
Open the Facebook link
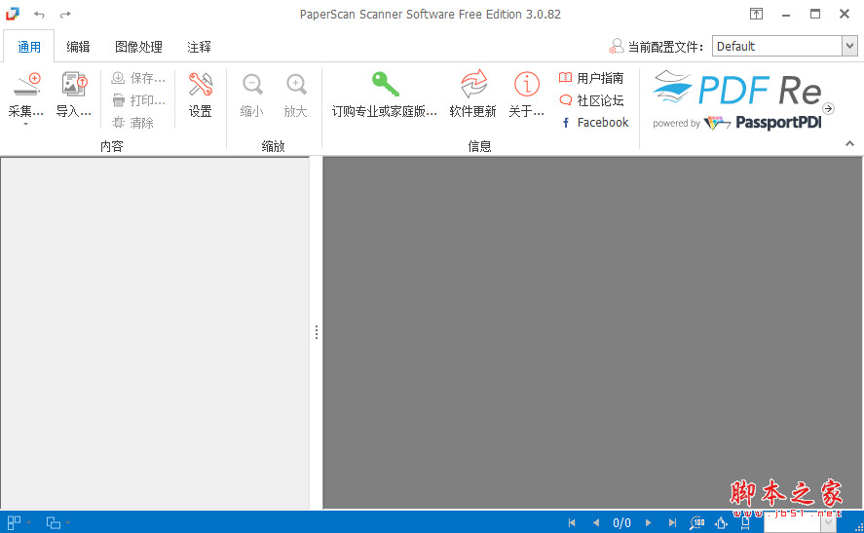pos(594,123)
